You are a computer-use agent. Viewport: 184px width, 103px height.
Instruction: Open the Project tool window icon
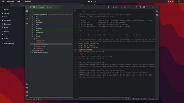27,11
